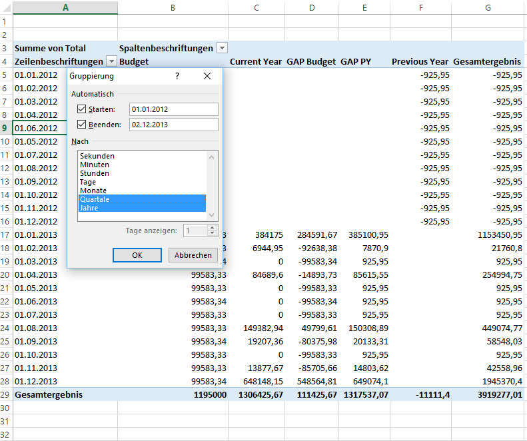Close the Gruppierung dialog with X
This screenshot has width=527, height=441.
(x=207, y=76)
